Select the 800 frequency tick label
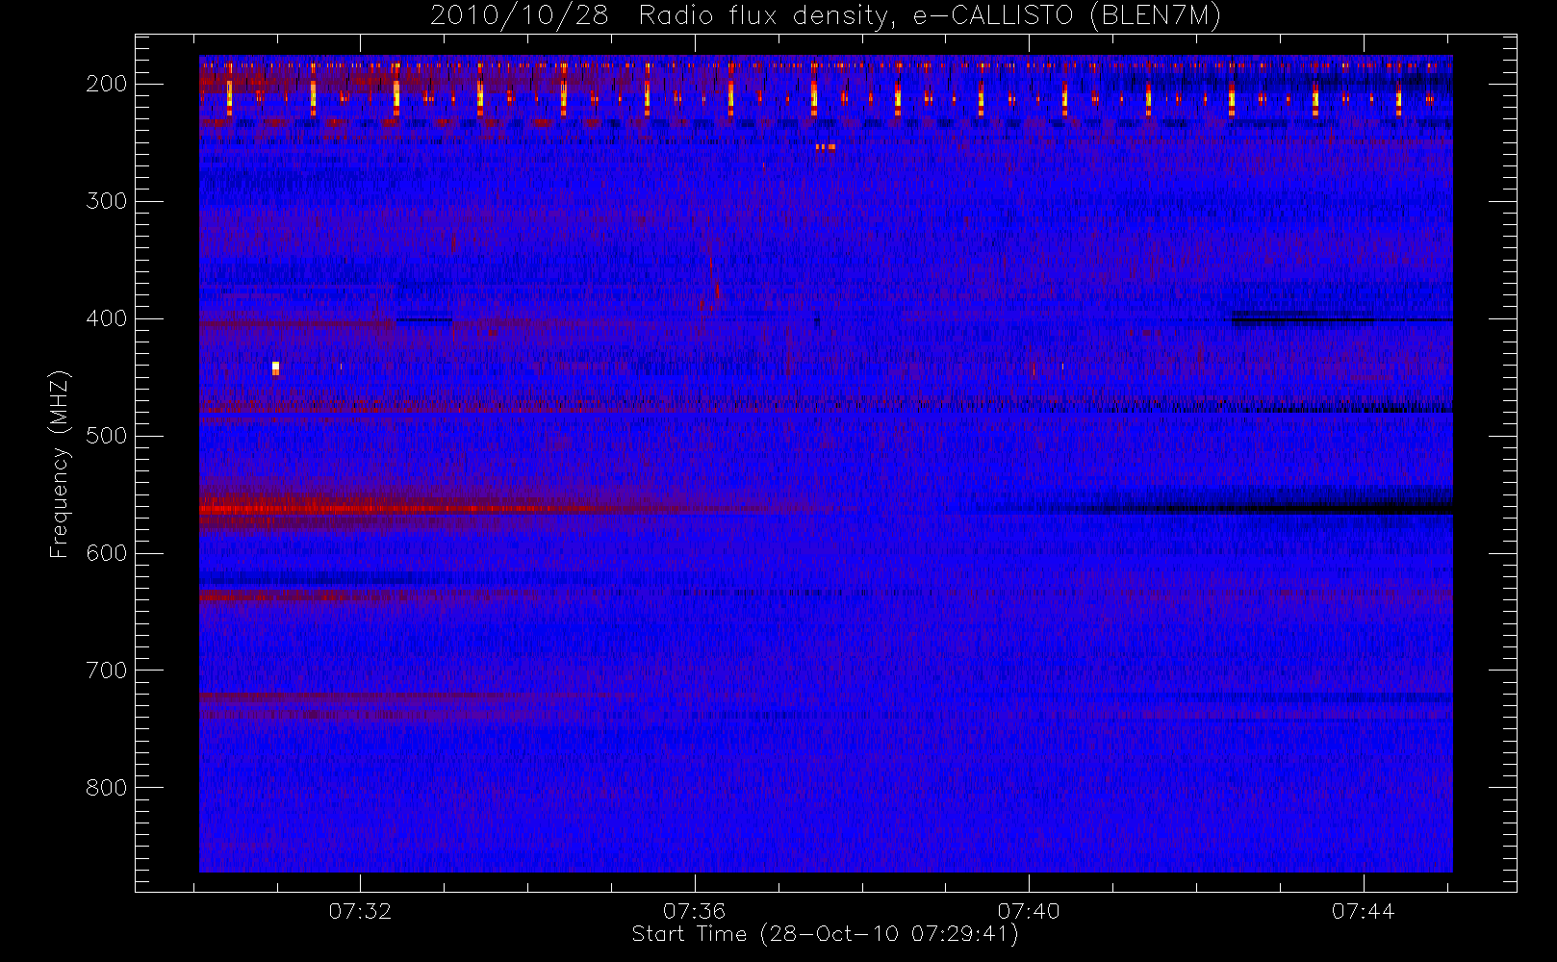This screenshot has height=962, width=1557. (107, 788)
